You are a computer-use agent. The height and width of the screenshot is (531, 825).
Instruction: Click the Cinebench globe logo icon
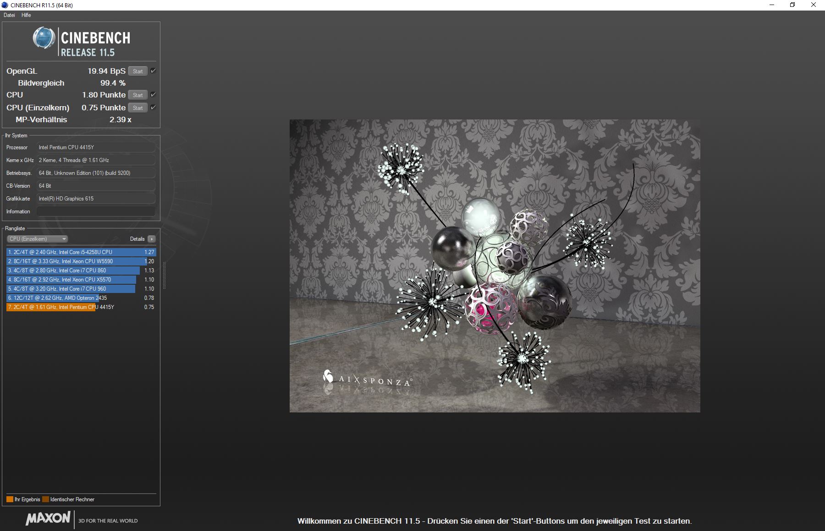[44, 38]
